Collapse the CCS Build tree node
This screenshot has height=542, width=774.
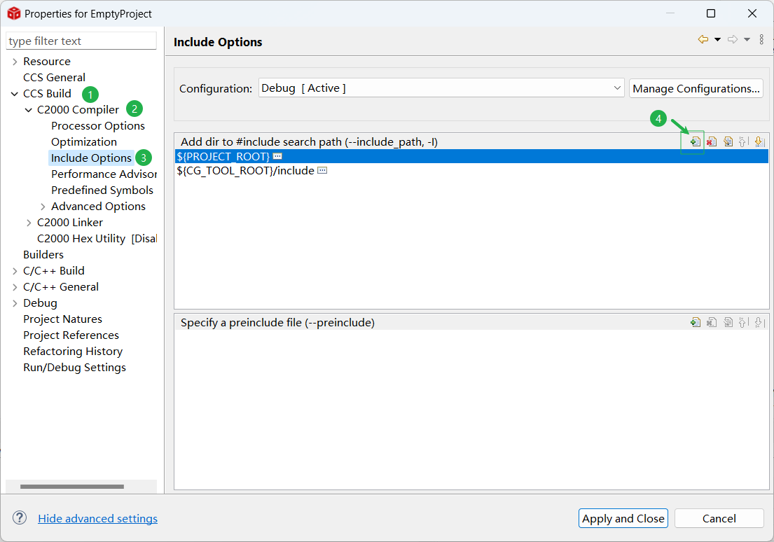point(15,94)
